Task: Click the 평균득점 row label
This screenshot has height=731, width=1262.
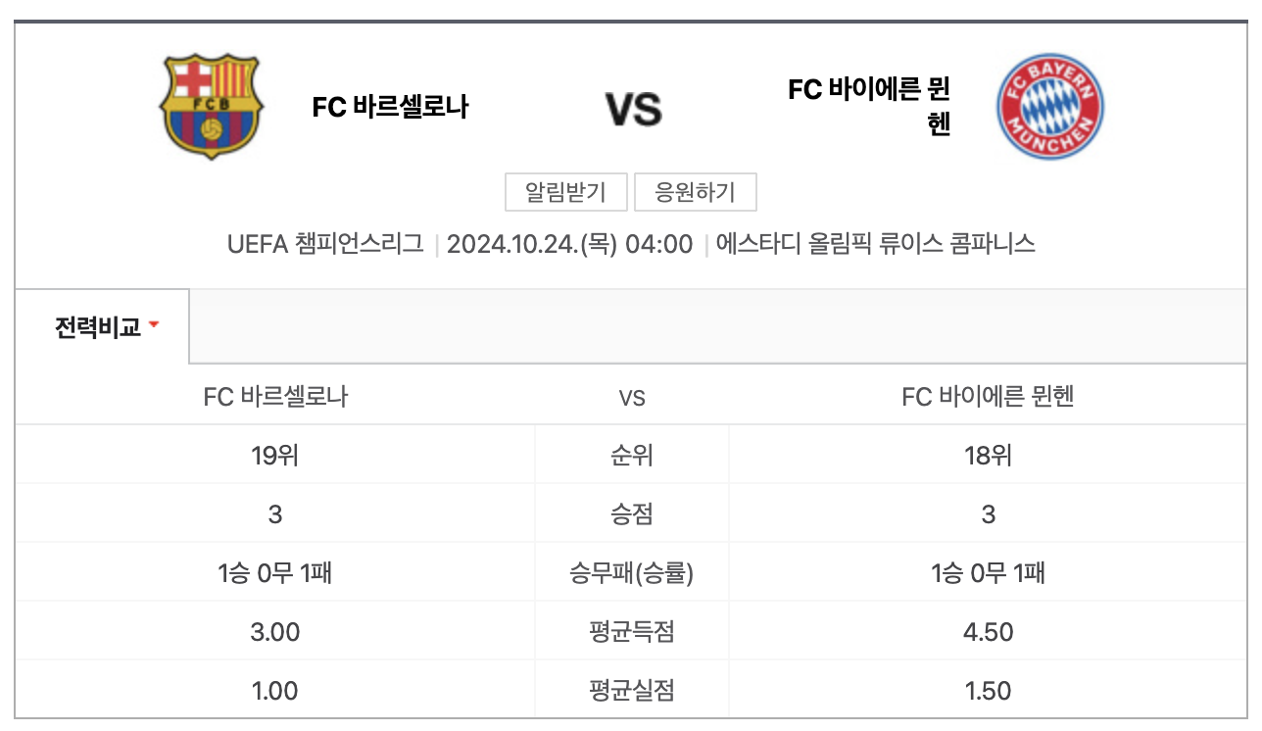Action: point(630,632)
